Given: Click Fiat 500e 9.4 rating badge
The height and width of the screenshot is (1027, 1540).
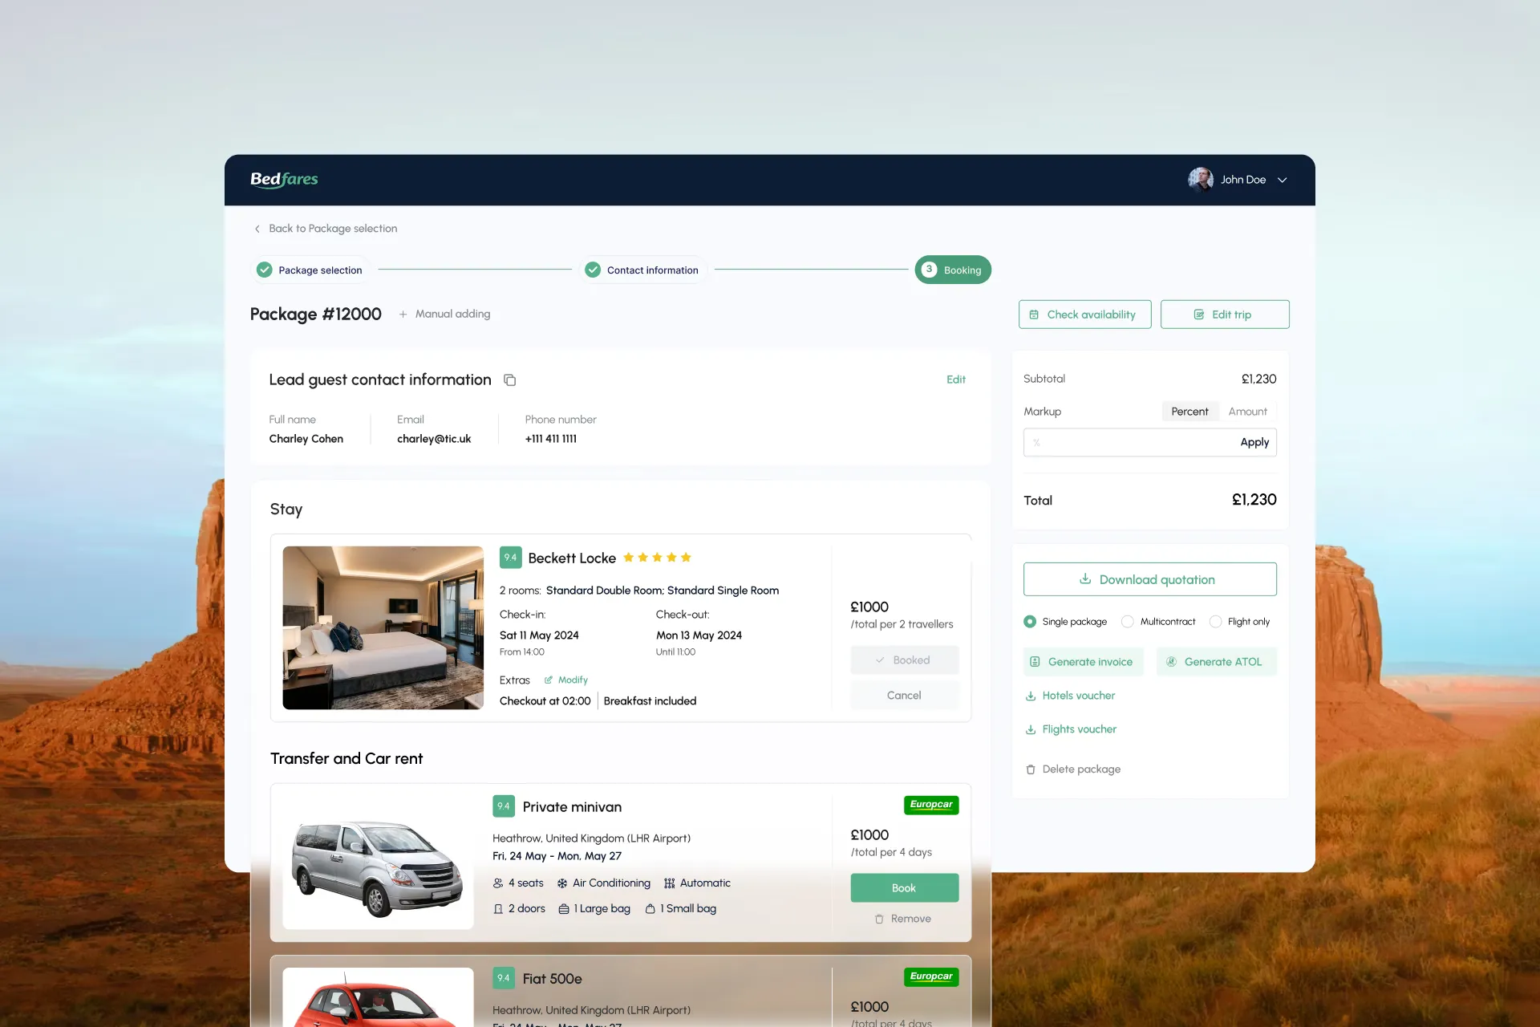Looking at the screenshot, I should pyautogui.click(x=504, y=978).
